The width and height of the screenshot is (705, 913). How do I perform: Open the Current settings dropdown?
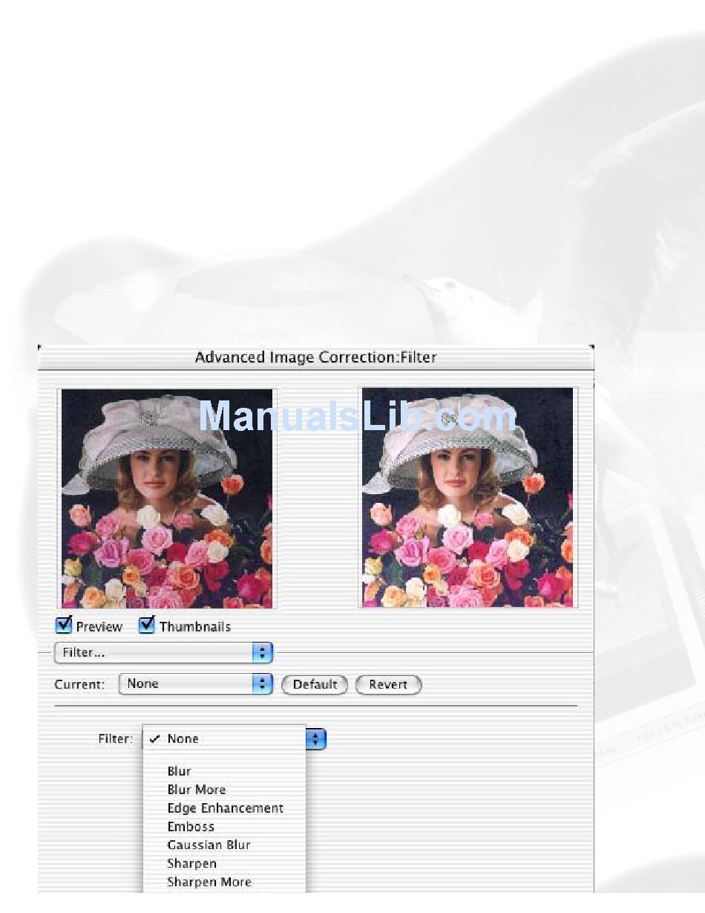tap(196, 684)
